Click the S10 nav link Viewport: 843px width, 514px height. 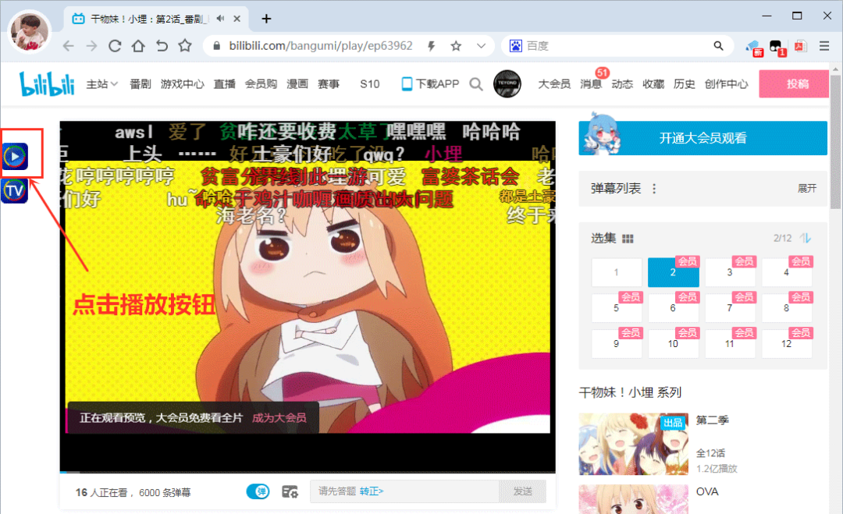(370, 84)
